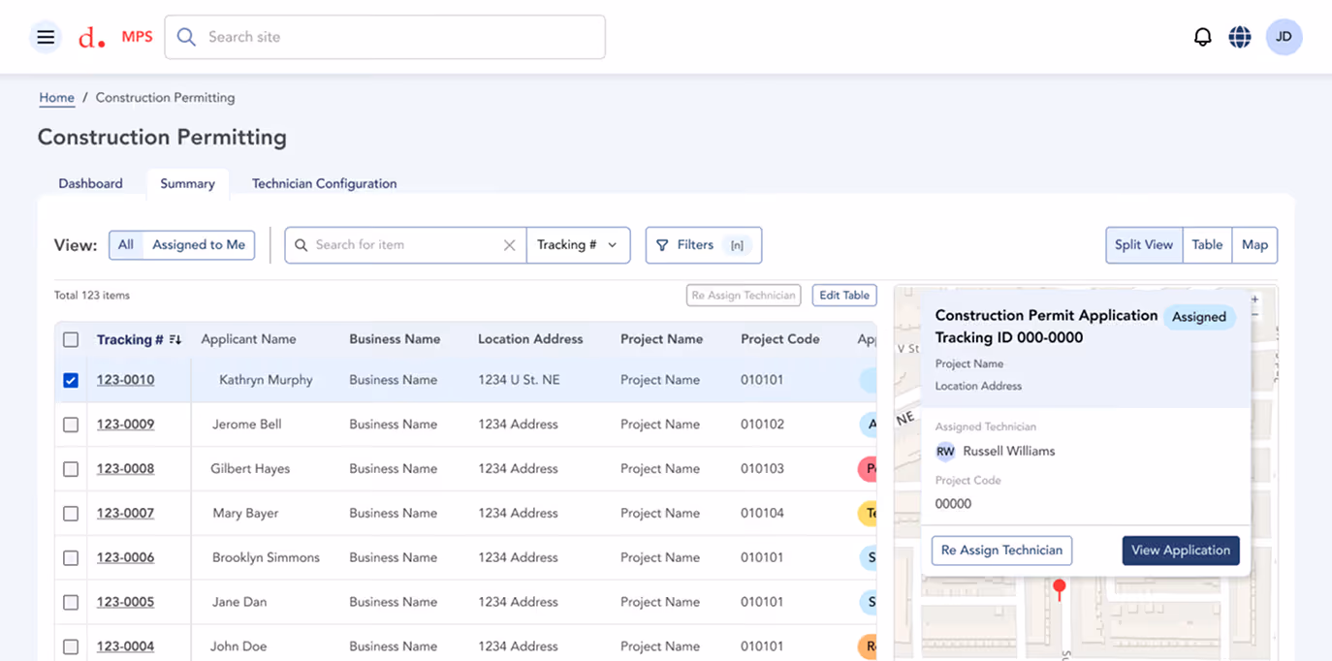Click the Search for item input field

tap(397, 245)
